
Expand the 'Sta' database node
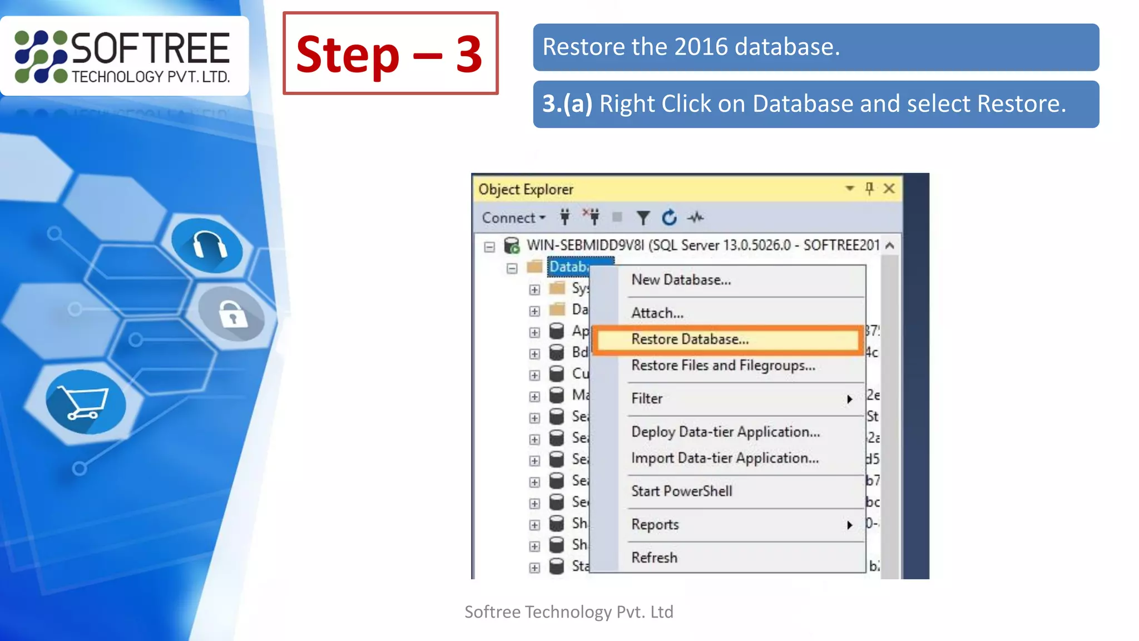coord(534,568)
